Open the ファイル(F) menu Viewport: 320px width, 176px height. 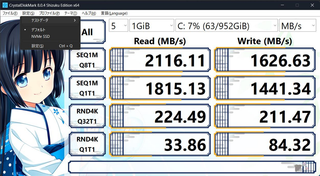[x=10, y=13]
